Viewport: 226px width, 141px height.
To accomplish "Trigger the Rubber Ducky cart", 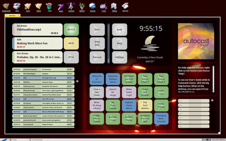I will coord(129,118).
